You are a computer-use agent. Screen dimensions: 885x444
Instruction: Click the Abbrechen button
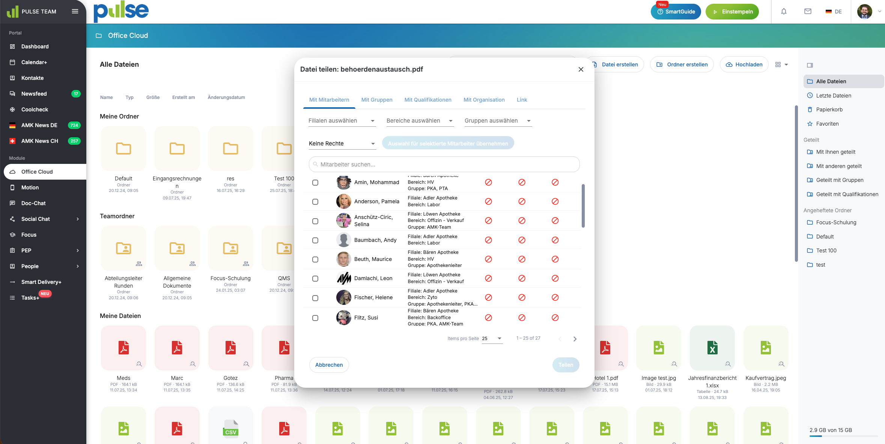329,365
